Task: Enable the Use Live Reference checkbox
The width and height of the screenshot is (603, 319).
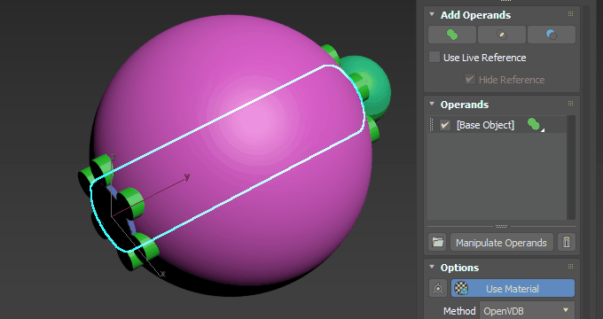Action: 435,57
